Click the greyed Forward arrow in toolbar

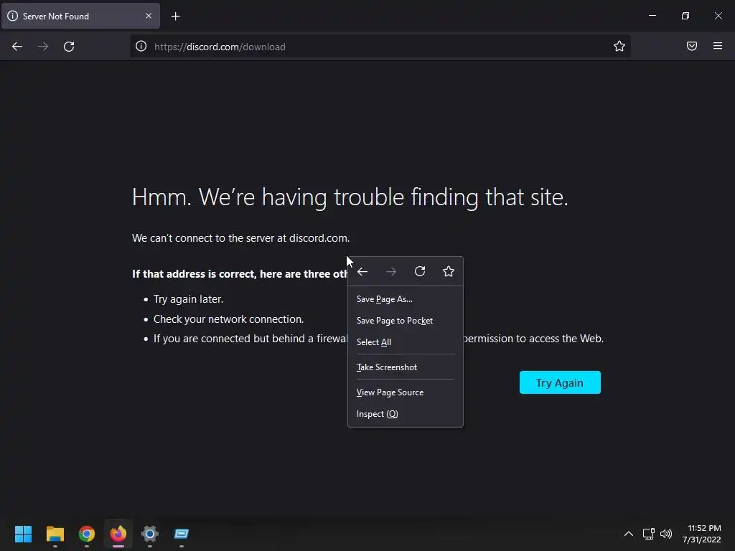tap(43, 47)
